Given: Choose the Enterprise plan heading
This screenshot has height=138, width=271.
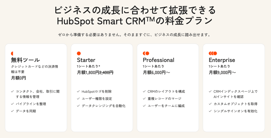Looking at the screenshot, I should point(222,60).
